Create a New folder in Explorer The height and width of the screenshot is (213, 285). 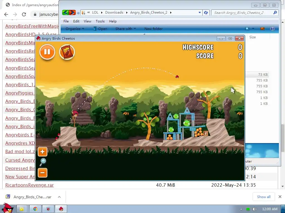(153, 29)
